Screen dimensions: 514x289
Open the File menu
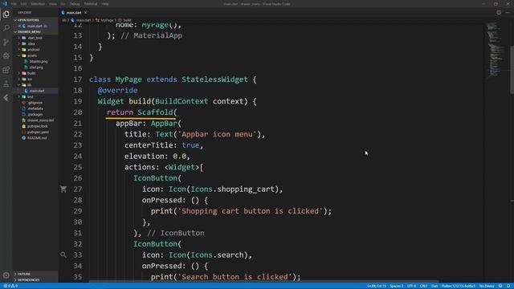14,4
